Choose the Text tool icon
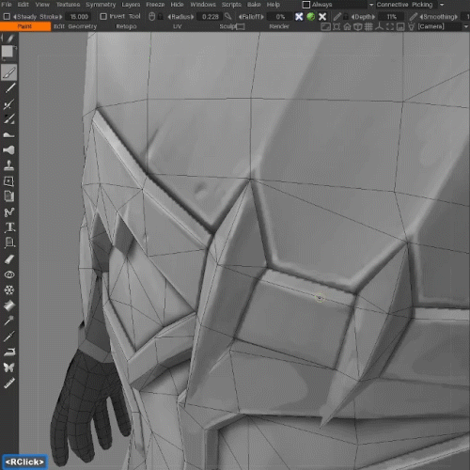The height and width of the screenshot is (470, 470). pyautogui.click(x=9, y=227)
